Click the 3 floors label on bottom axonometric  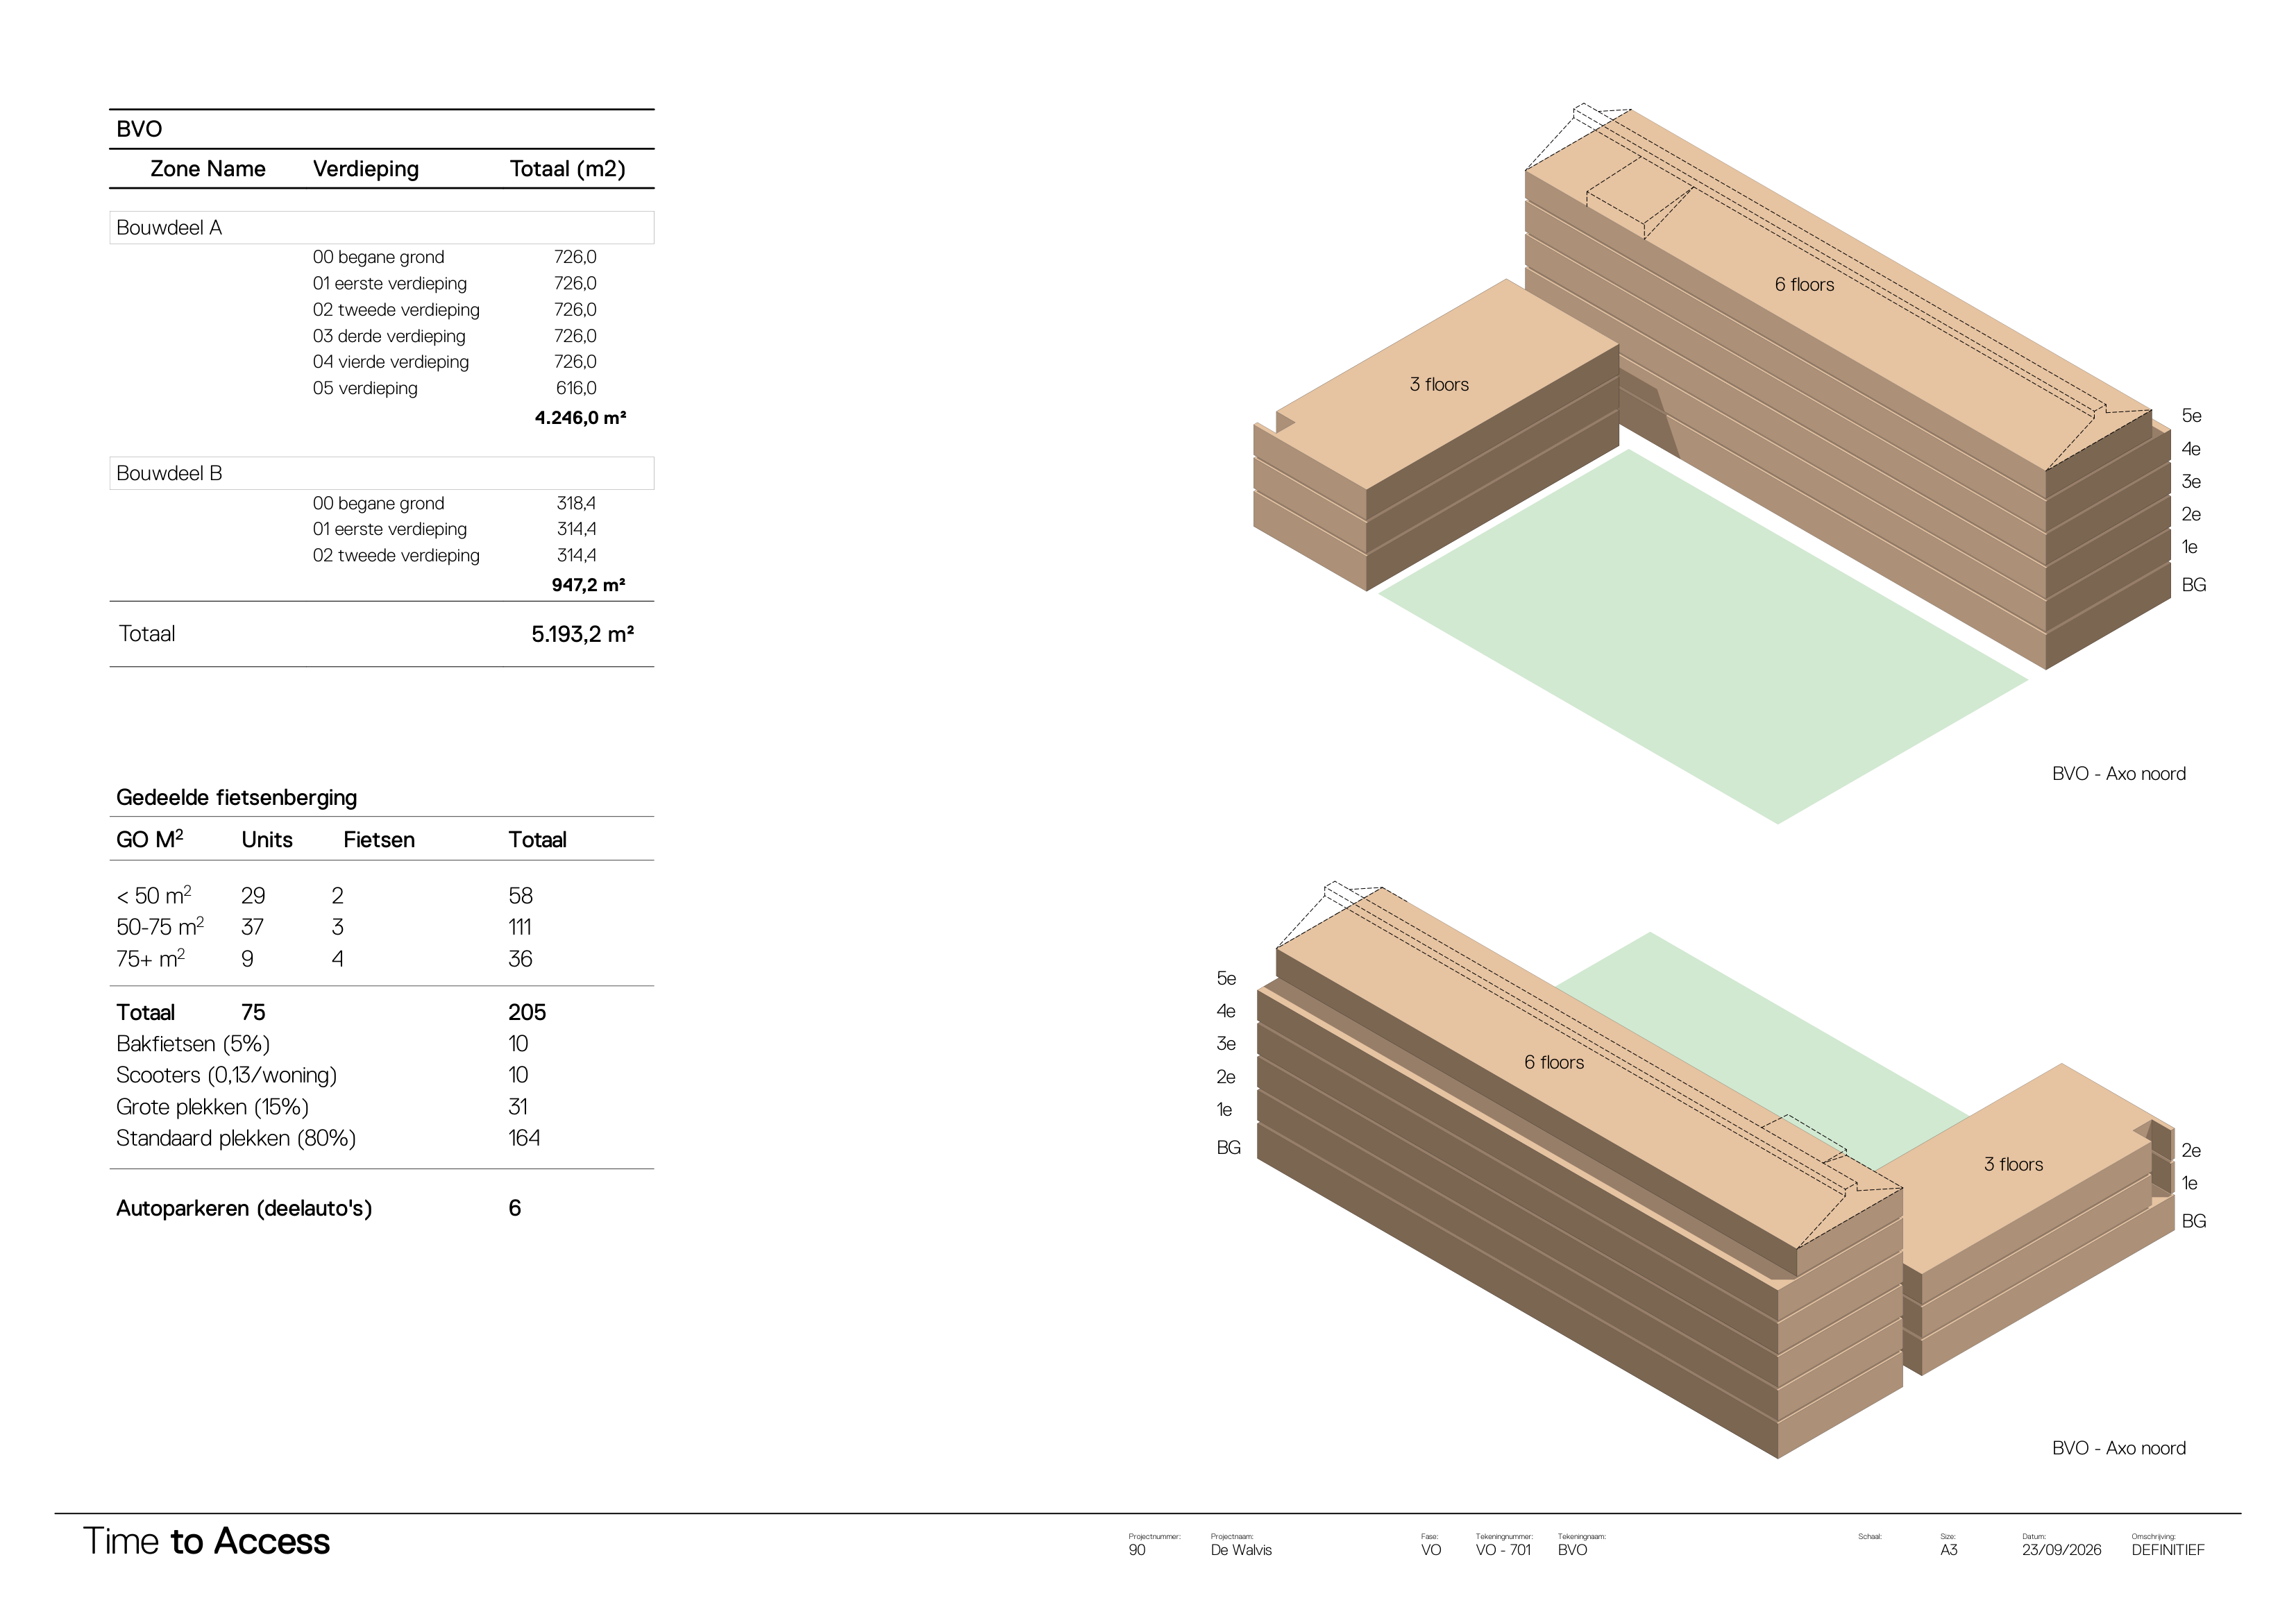(x=2013, y=1165)
